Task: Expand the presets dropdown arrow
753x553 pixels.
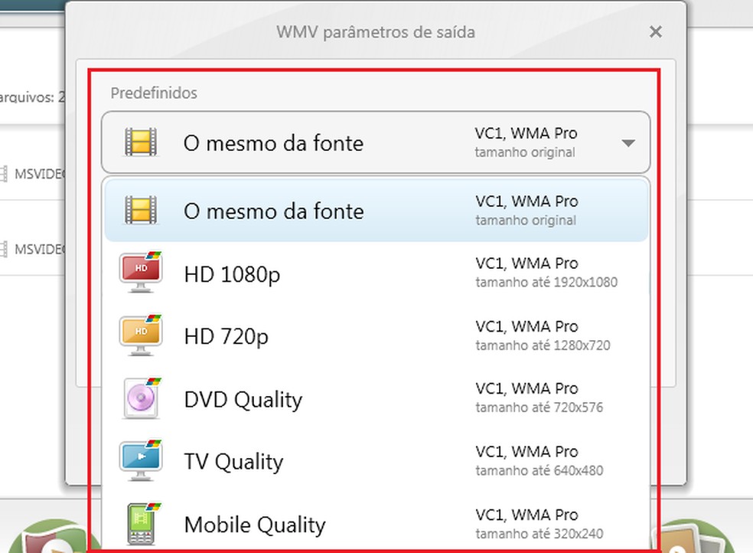Action: (627, 143)
